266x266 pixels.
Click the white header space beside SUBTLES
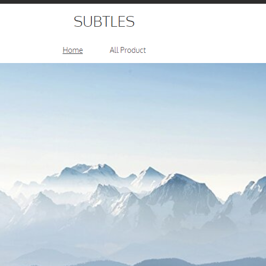point(196,21)
